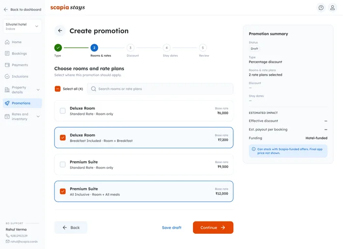Image resolution: width=343 pixels, height=249 pixels.
Task: Click the Back button at bottom
Action: tap(71, 227)
